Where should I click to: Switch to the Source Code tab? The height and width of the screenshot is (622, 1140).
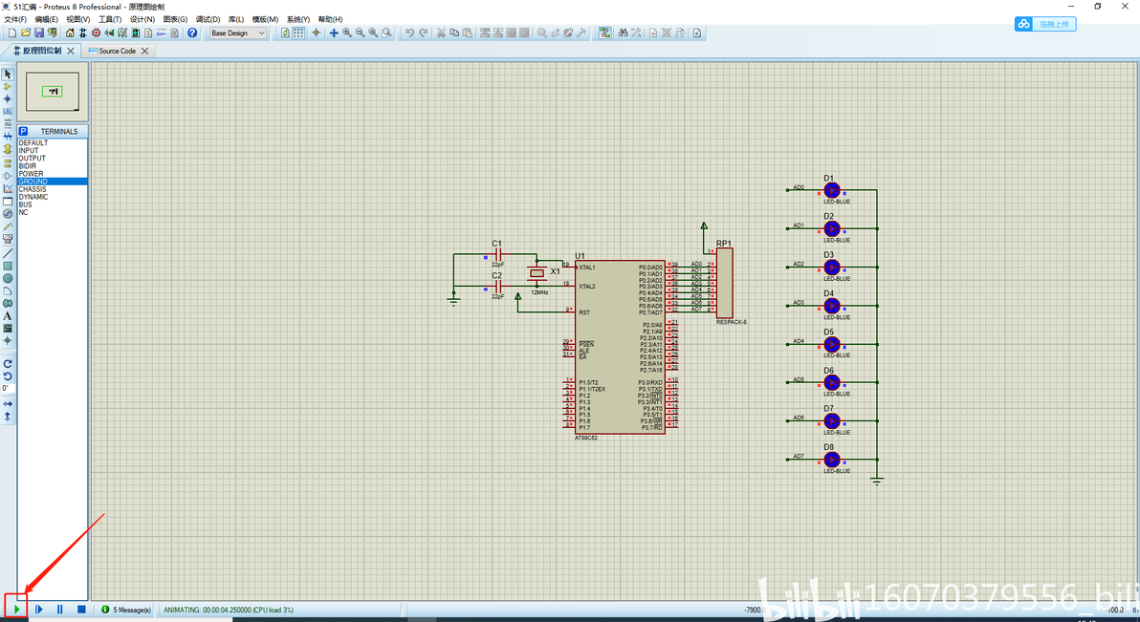(x=117, y=51)
